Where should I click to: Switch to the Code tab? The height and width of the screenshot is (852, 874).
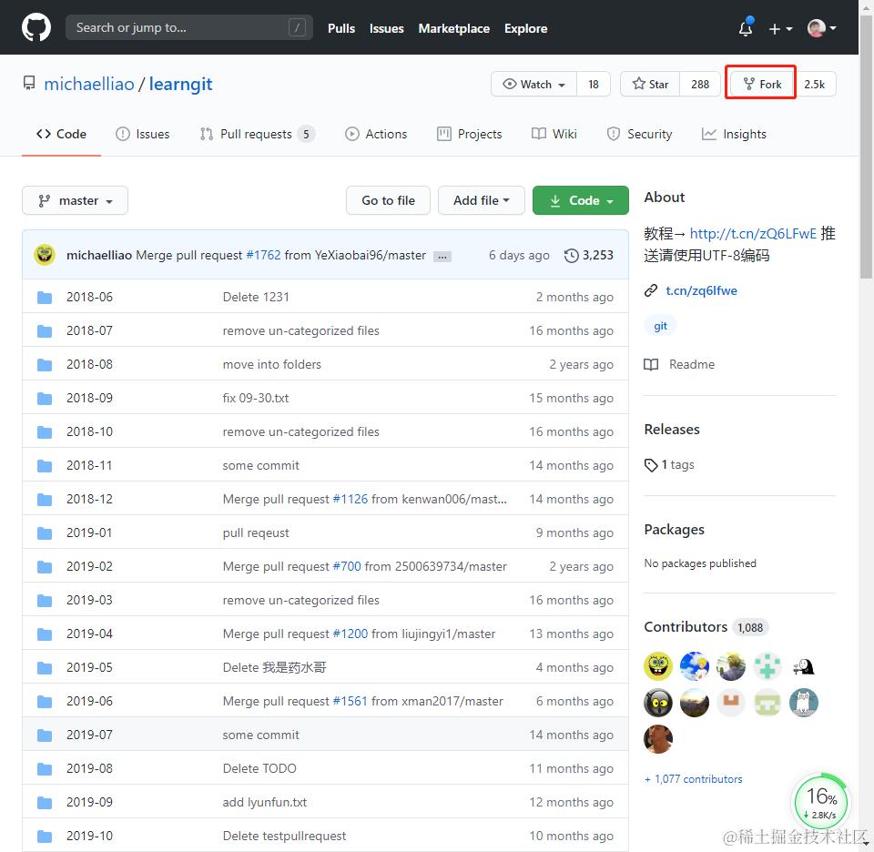61,135
